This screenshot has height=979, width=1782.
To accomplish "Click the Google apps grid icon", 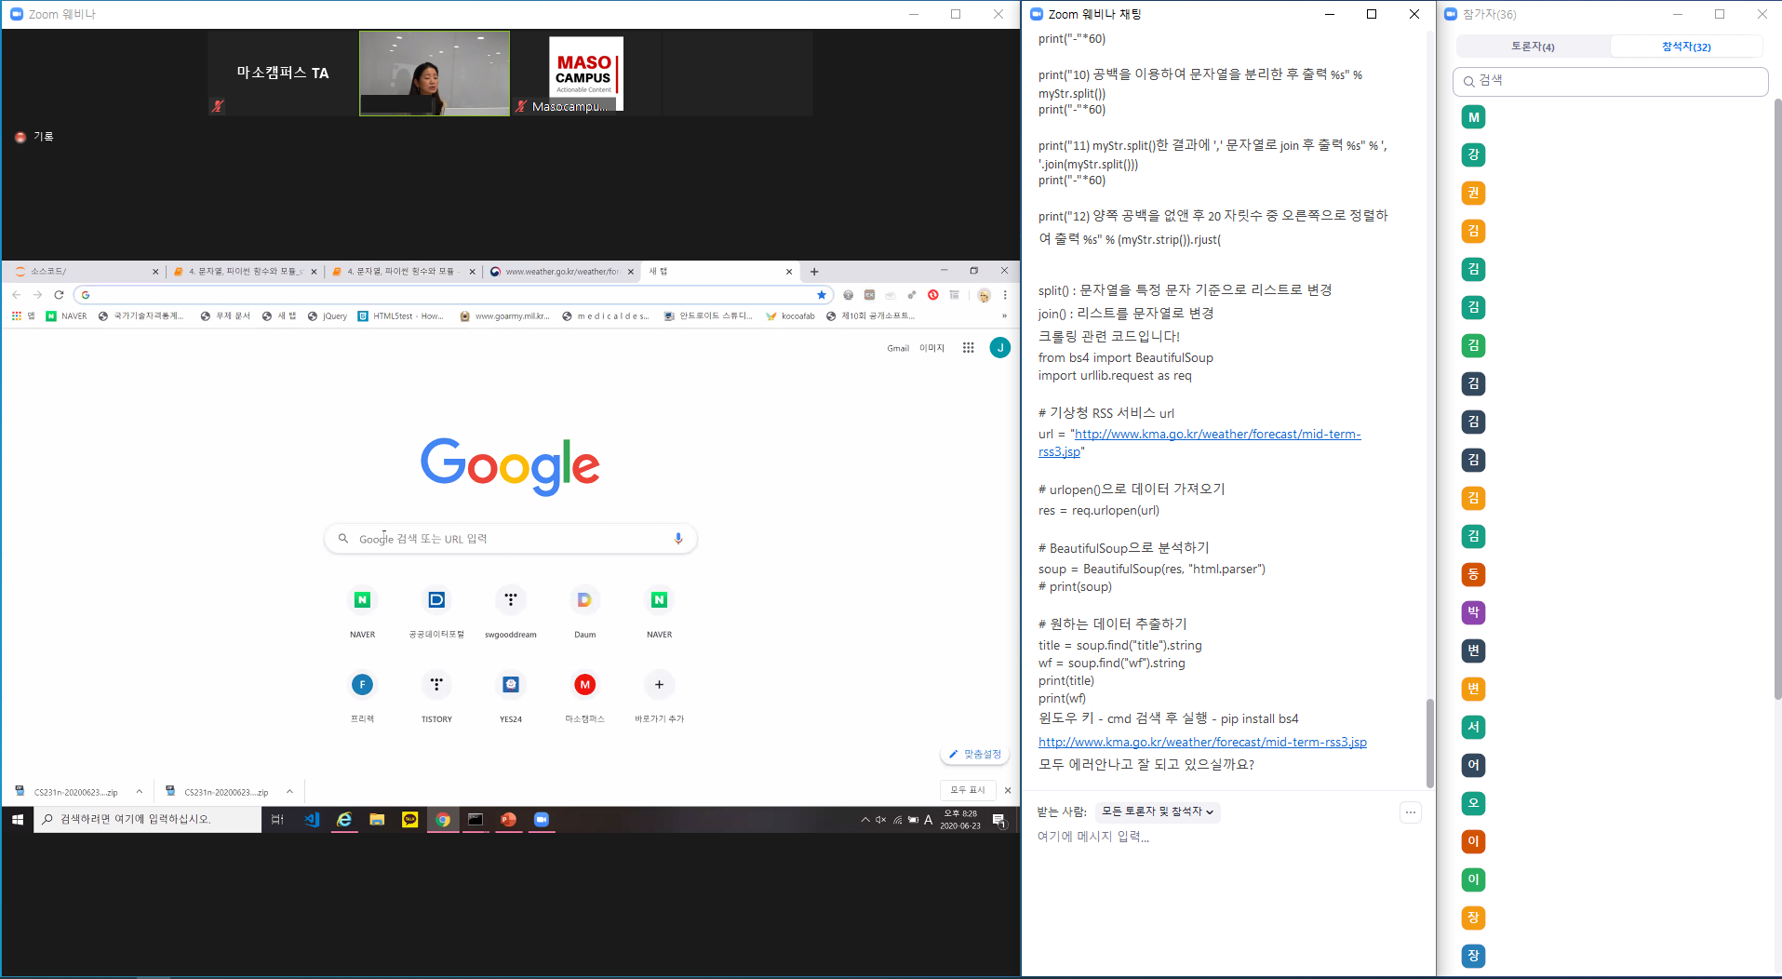I will (968, 348).
